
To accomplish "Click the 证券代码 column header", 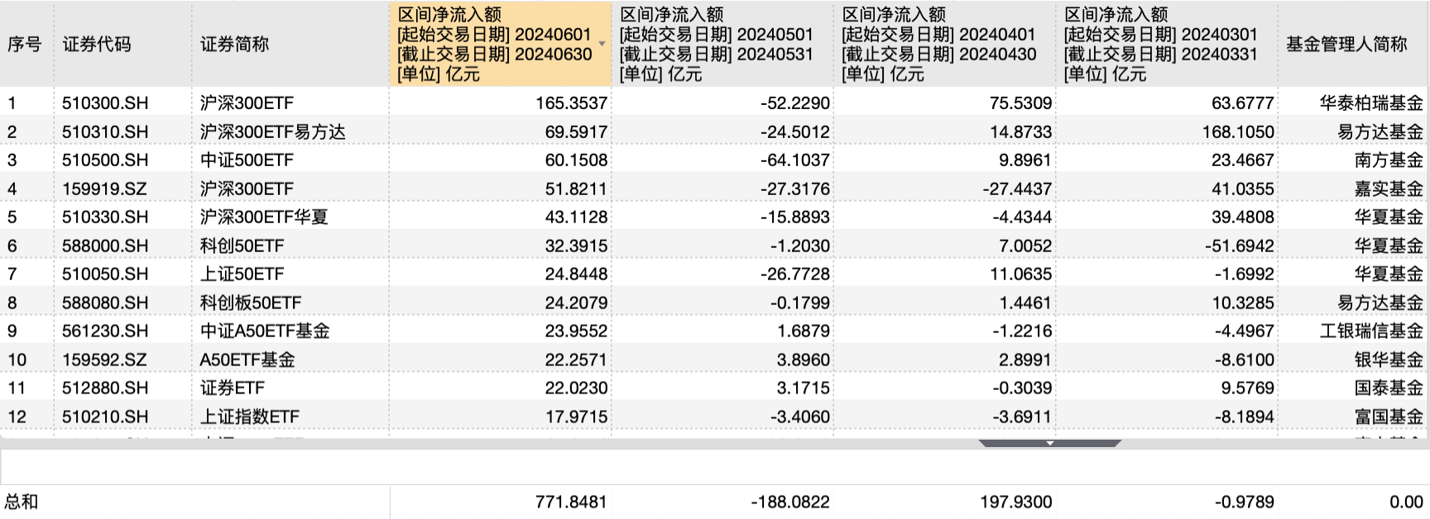I will click(x=97, y=44).
